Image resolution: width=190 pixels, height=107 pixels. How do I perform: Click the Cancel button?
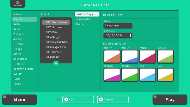[x=113, y=99]
